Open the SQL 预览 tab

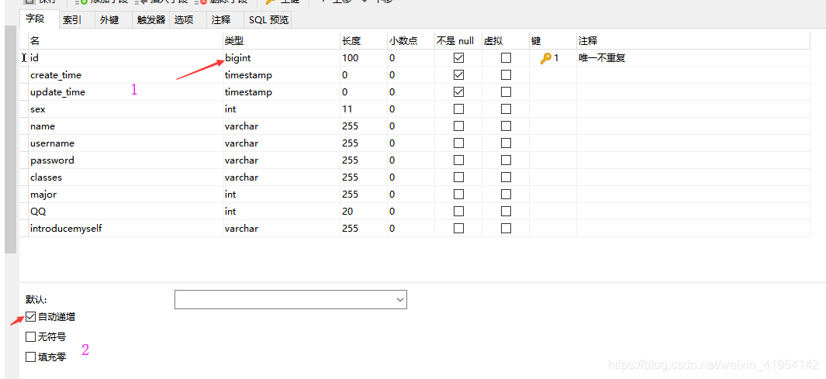pyautogui.click(x=268, y=20)
